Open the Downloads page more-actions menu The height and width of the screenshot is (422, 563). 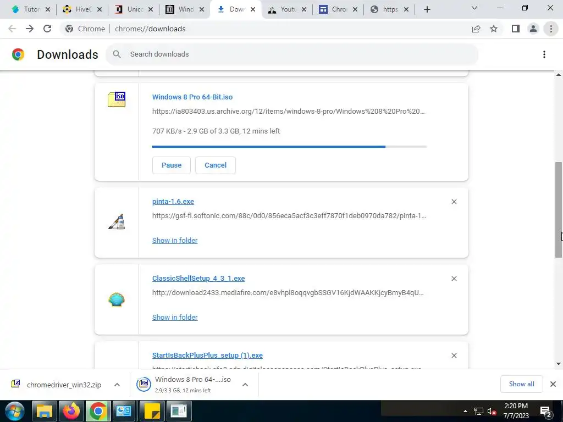pos(544,54)
